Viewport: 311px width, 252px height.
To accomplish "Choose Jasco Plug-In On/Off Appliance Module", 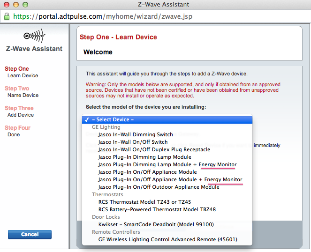I will 167,172.
